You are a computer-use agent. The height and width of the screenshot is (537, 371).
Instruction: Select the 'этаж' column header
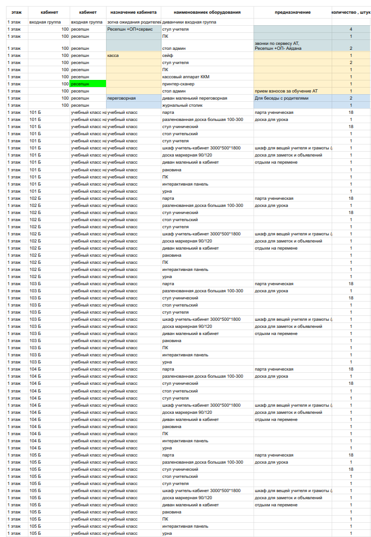(x=16, y=13)
